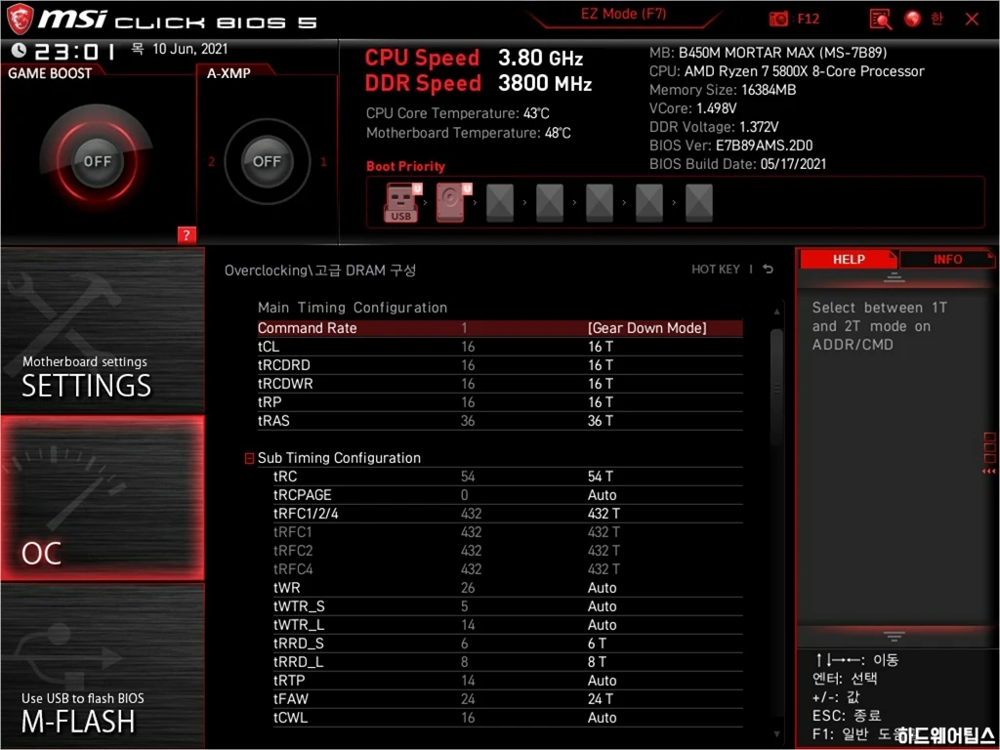Click the DDR Speed 3800 MHz readout
Image resolution: width=1000 pixels, height=750 pixels.
tap(479, 83)
